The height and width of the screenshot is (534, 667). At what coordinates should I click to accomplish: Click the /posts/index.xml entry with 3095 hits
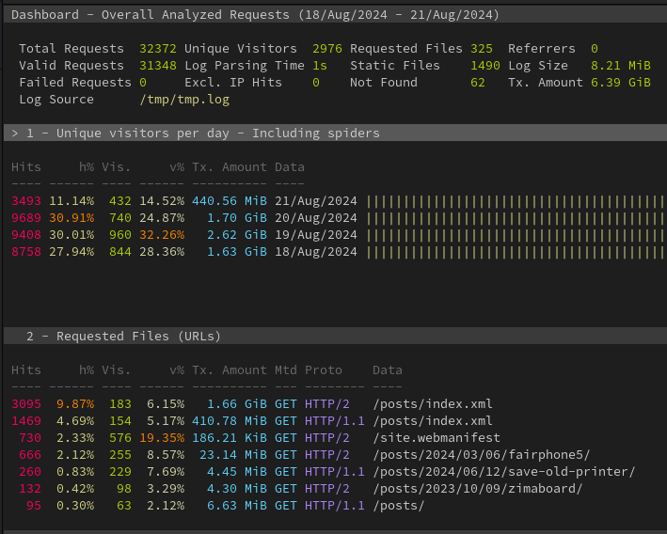432,404
